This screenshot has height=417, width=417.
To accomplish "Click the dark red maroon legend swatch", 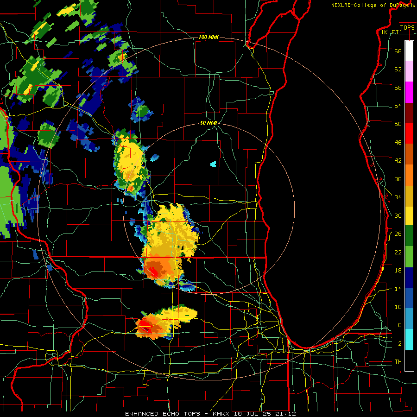I will pyautogui.click(x=409, y=113).
